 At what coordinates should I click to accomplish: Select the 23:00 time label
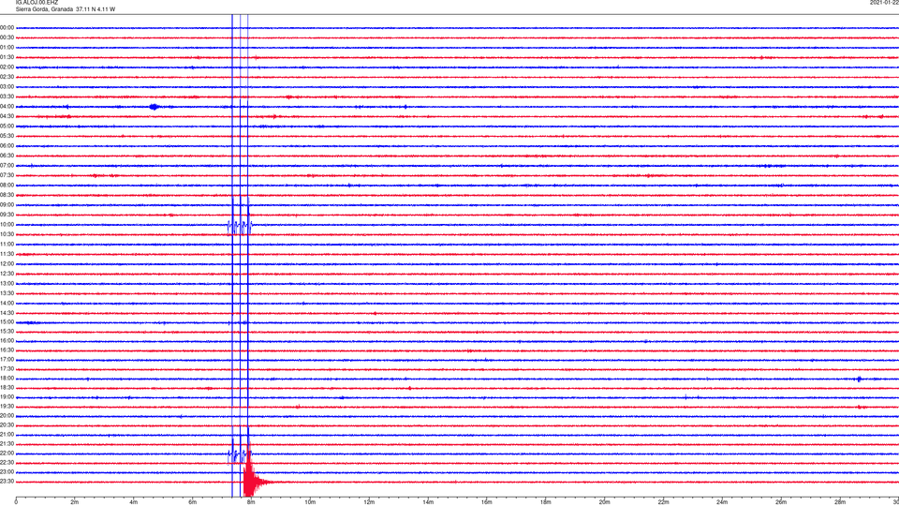pyautogui.click(x=7, y=472)
